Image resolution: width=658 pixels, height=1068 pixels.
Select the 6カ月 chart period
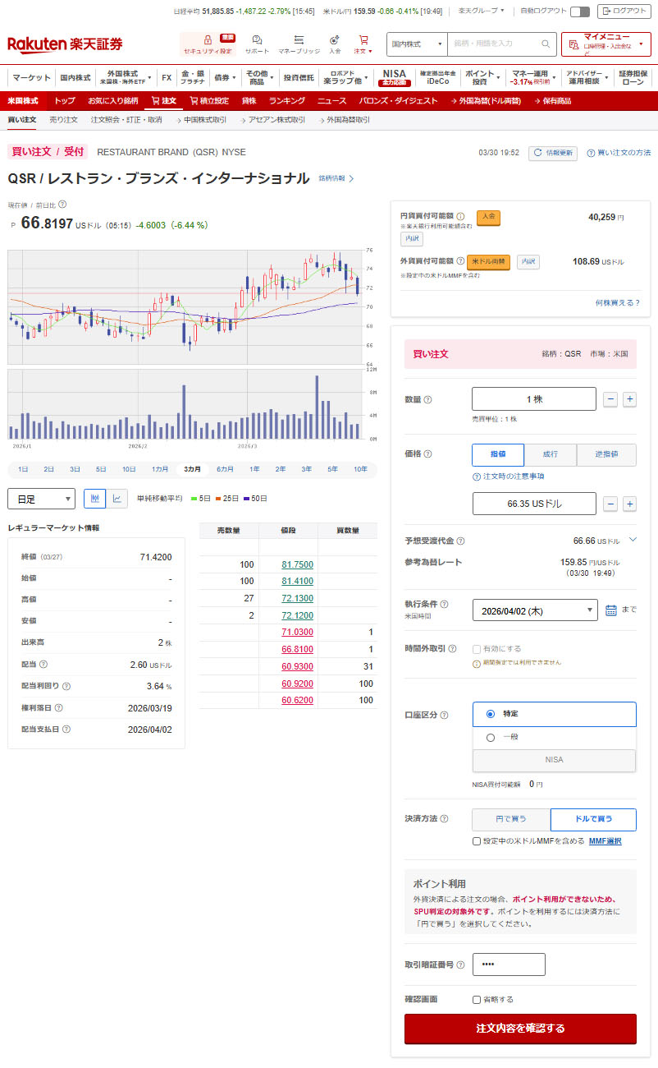(225, 469)
